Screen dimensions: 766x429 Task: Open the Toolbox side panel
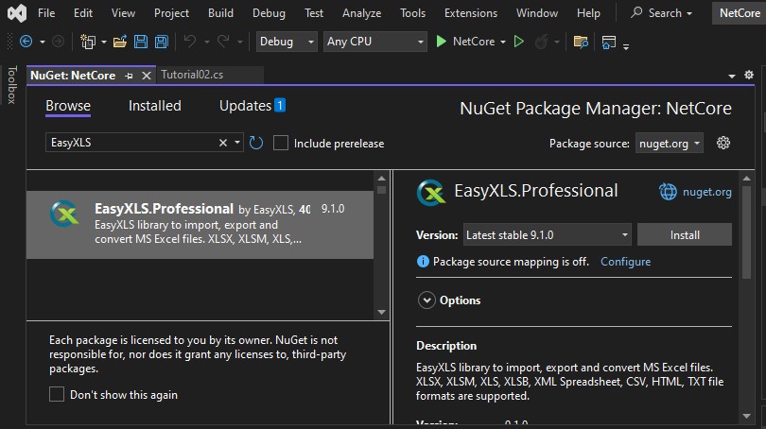coord(12,85)
